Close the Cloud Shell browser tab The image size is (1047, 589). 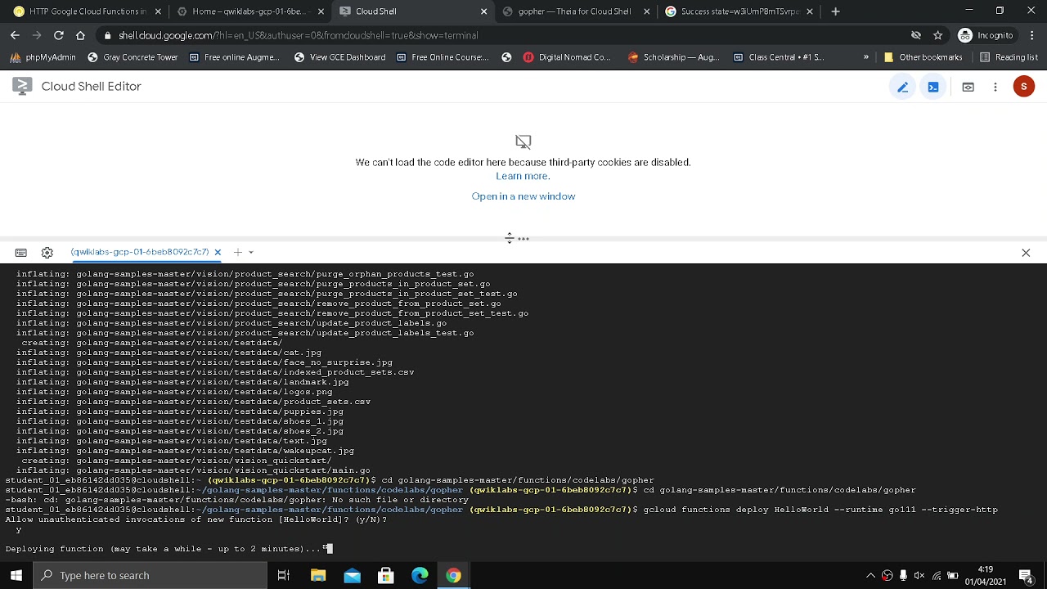click(x=483, y=11)
